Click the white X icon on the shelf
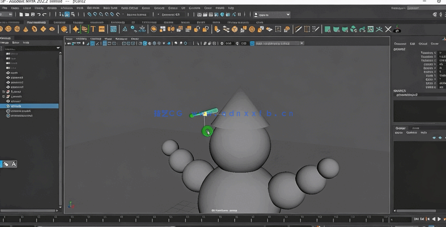The width and height of the screenshot is (446, 227). [388, 29]
